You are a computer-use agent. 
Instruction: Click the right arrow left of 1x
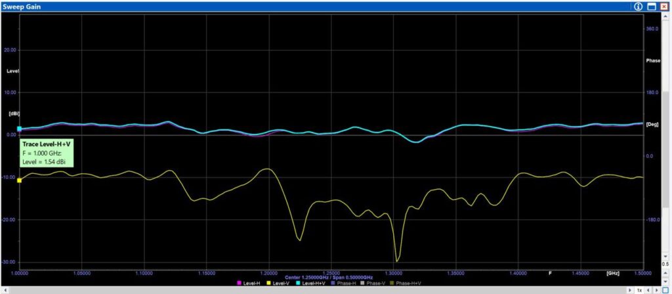[629, 290]
